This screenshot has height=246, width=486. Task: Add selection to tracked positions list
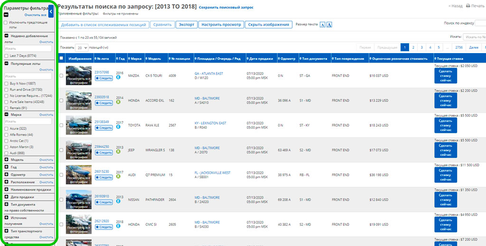click(x=103, y=25)
